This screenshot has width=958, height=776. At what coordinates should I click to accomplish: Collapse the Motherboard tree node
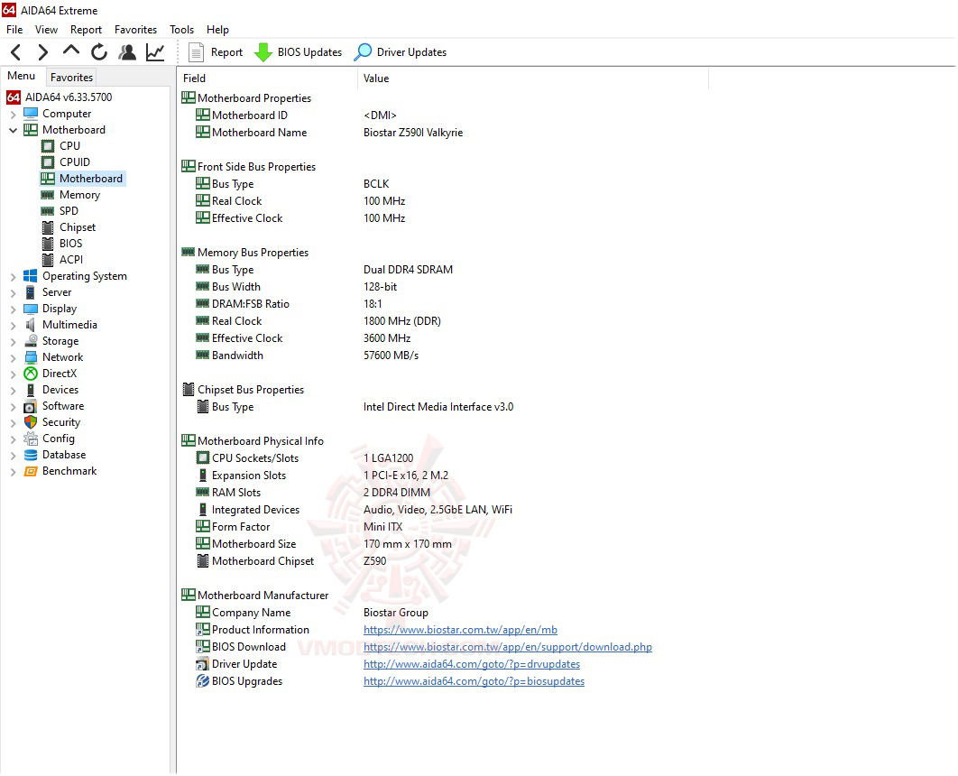(13, 130)
